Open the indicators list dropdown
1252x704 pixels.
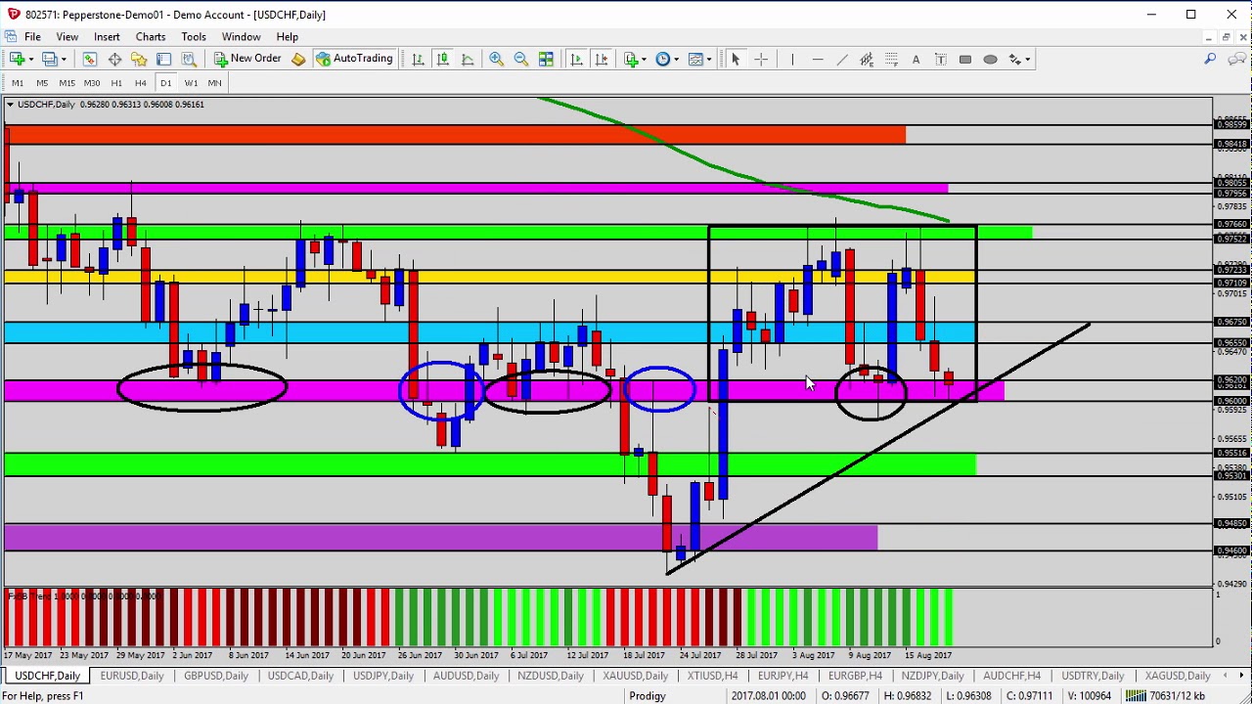click(643, 60)
